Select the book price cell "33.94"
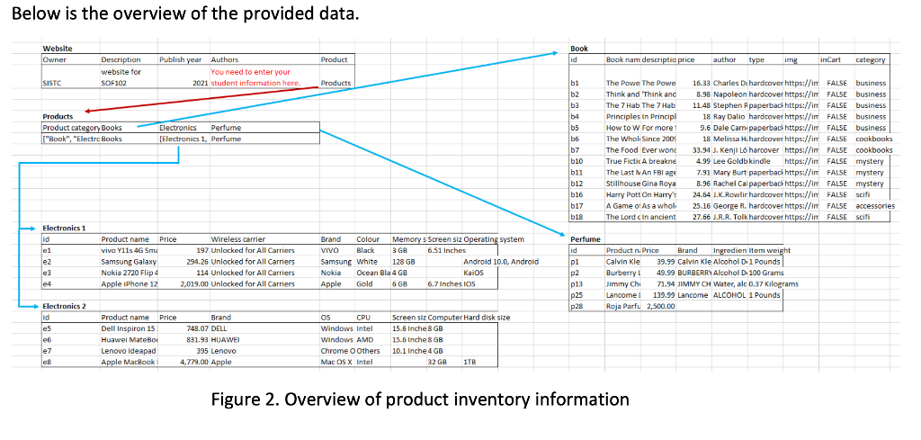This screenshot has width=921, height=440. [x=702, y=149]
